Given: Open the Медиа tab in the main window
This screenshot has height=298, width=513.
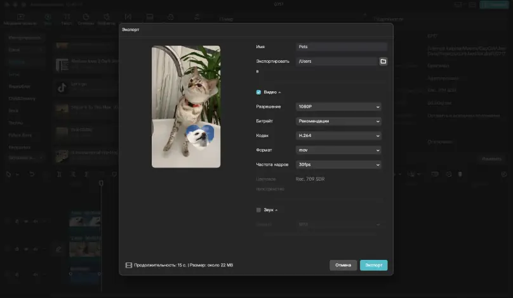Looking at the screenshot, I should click(x=20, y=19).
